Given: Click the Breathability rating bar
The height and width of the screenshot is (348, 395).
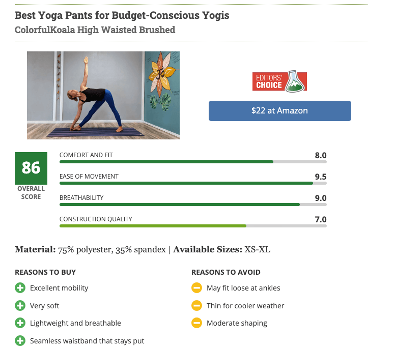Looking at the screenshot, I should (193, 205).
